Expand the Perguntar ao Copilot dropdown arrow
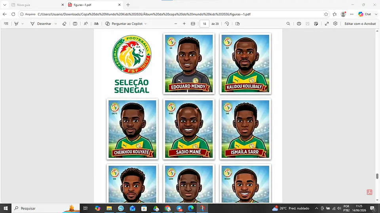This screenshot has height=213, width=380. [x=146, y=24]
